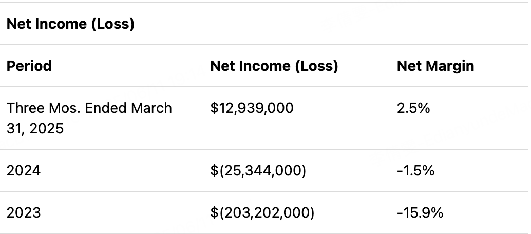Select the "2024" period cell
Viewport: 531px width, 234px height.
24,171
